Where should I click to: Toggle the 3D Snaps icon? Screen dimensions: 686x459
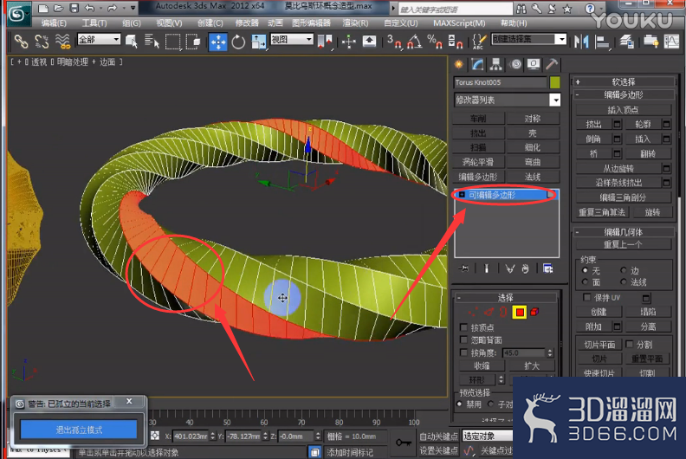click(x=394, y=42)
